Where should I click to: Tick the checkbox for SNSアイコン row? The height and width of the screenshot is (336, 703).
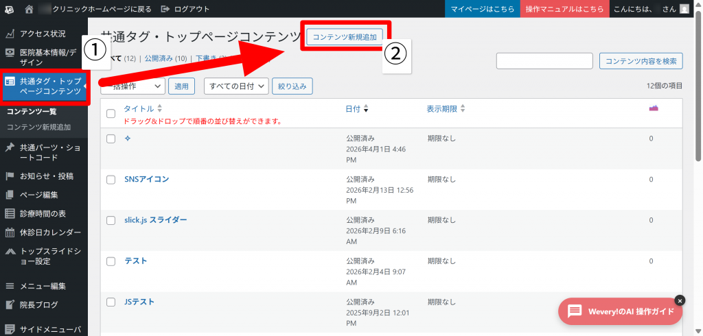pyautogui.click(x=111, y=180)
